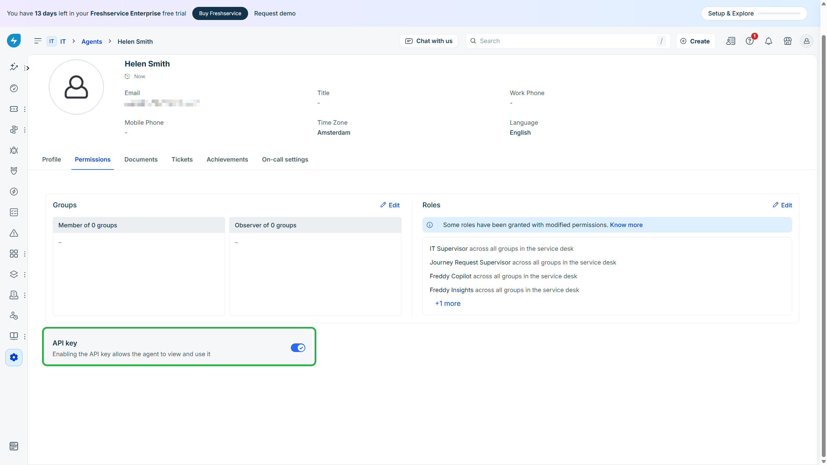Click the 'Freddy Copilot' role text
The image size is (827, 465).
coord(450,276)
